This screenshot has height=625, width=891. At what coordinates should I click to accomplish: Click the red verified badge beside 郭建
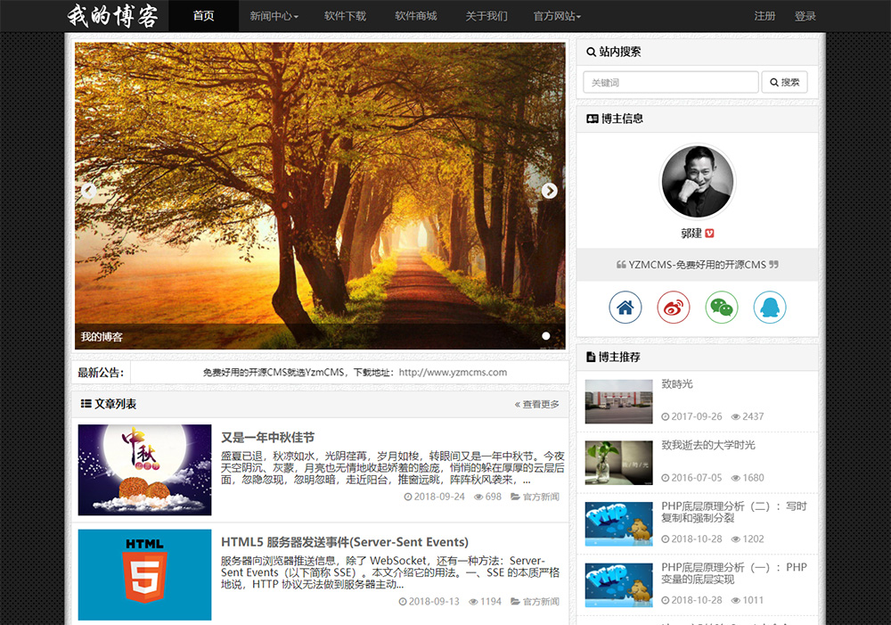coord(710,234)
